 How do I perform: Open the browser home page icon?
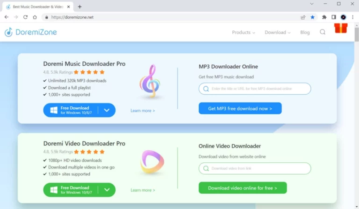tap(35, 17)
